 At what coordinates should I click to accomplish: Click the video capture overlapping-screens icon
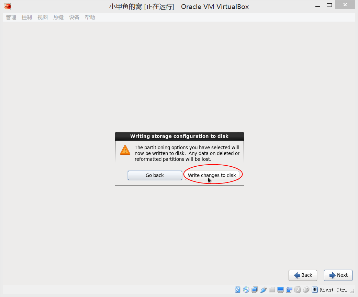coord(289,290)
